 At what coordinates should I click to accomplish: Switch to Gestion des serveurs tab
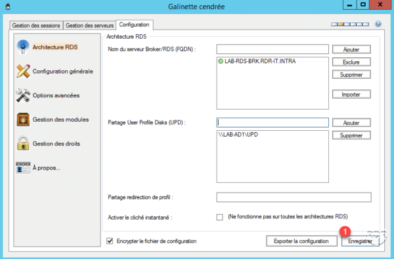coord(89,26)
